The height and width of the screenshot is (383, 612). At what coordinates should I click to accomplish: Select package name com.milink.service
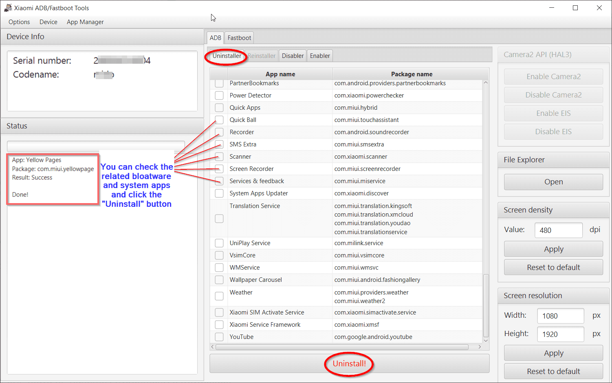click(359, 243)
